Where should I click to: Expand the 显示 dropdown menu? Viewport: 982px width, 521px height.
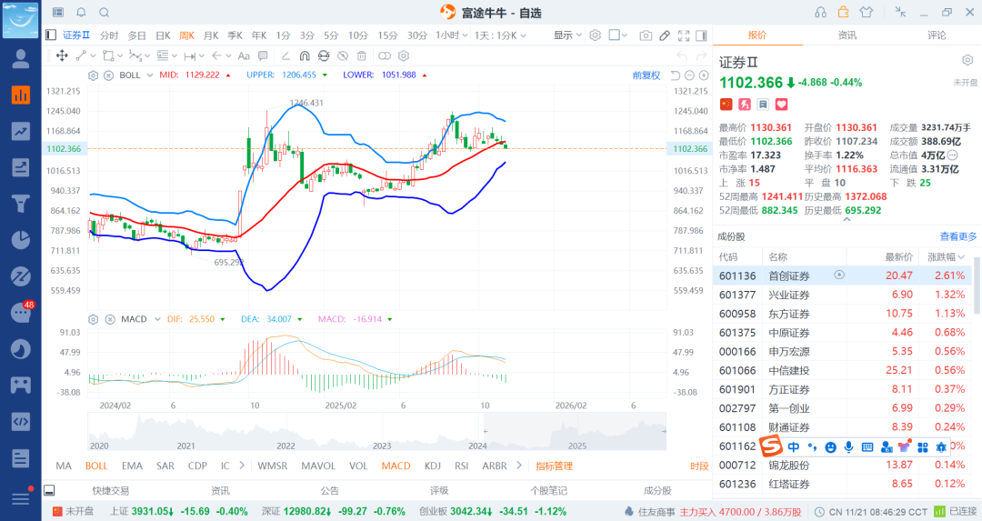567,35
